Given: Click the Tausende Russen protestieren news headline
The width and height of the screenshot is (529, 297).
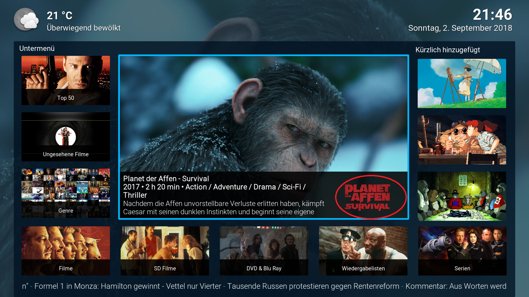Looking at the screenshot, I should point(313,286).
